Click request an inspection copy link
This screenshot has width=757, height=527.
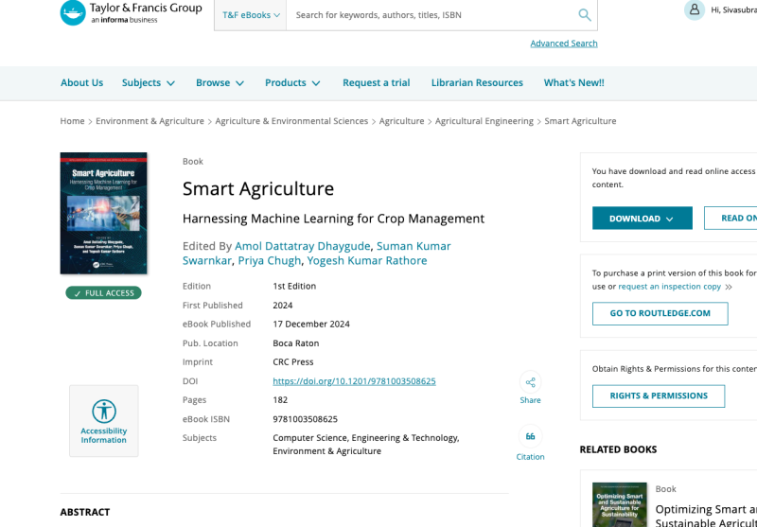pos(669,287)
